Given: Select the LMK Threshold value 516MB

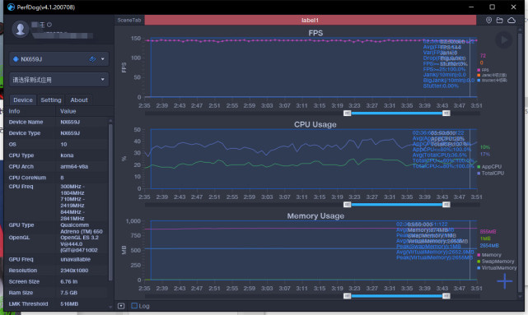Looking at the screenshot, I should coord(69,303).
